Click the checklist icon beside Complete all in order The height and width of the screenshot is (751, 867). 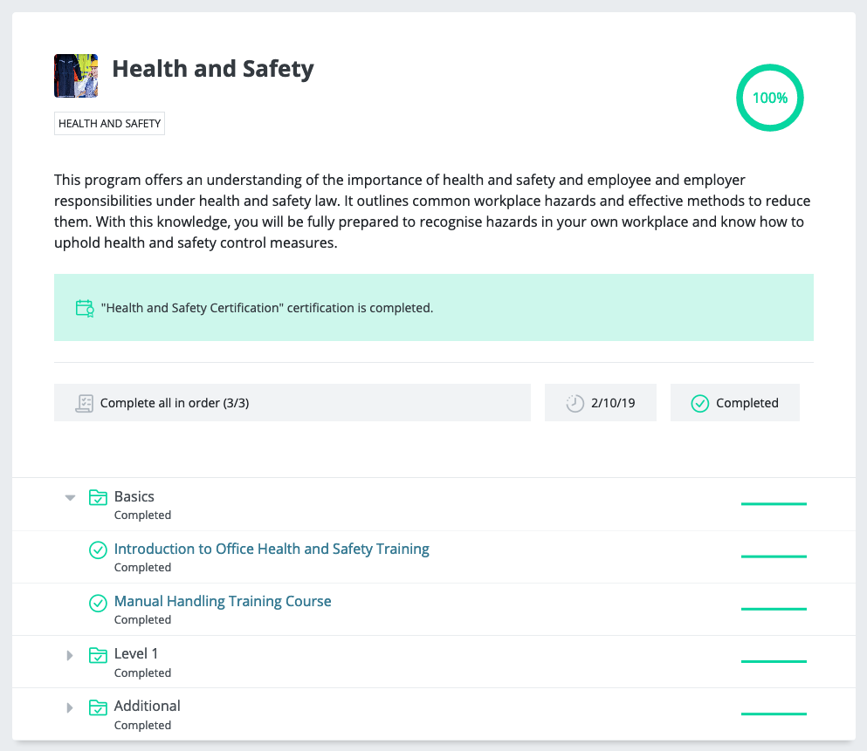pos(85,403)
